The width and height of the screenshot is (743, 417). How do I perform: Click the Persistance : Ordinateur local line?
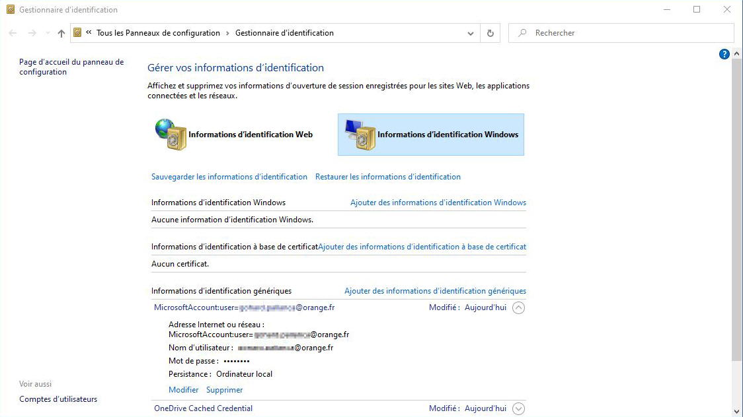click(x=220, y=374)
